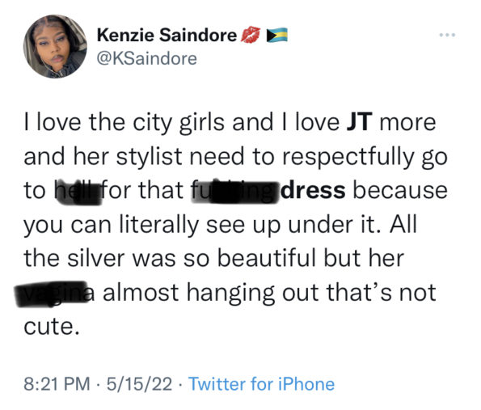Image resolution: width=481 pixels, height=410 pixels.
Task: Click the word silver in the tweet
Action: 96,258
